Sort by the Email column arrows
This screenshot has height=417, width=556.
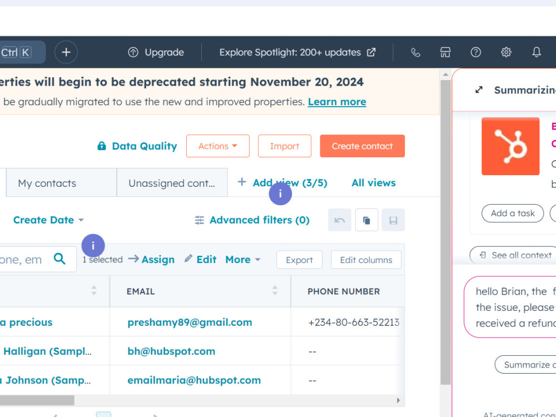[x=275, y=290]
